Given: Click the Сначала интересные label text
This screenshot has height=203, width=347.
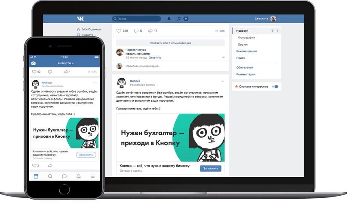Looking at the screenshot, I should pos(254,87).
